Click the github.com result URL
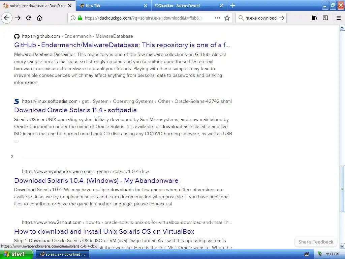The height and width of the screenshot is (259, 345). point(77,36)
